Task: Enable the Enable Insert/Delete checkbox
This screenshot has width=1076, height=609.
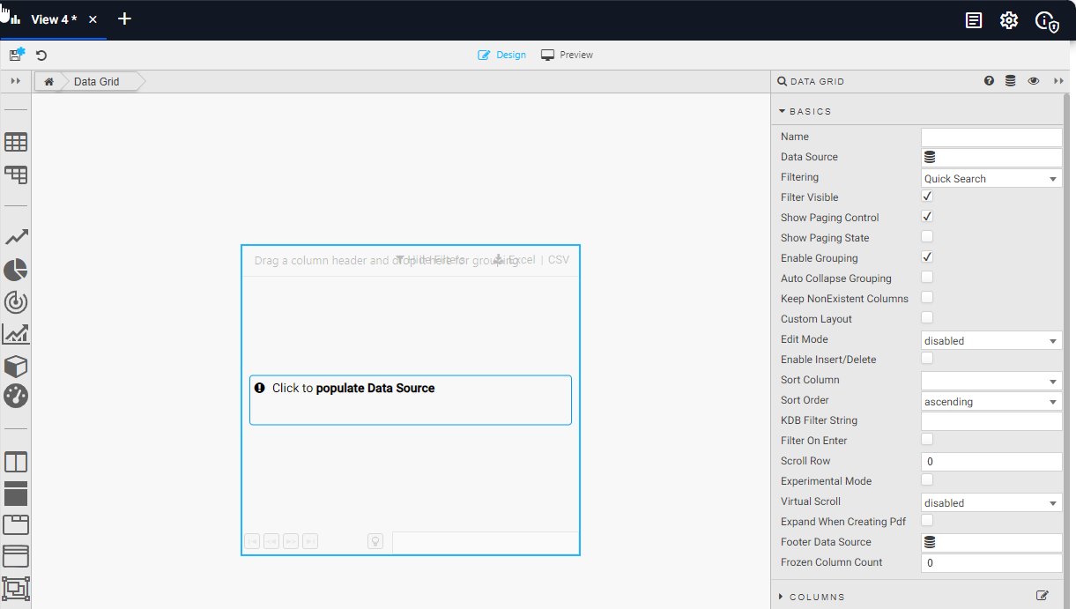Action: point(927,359)
